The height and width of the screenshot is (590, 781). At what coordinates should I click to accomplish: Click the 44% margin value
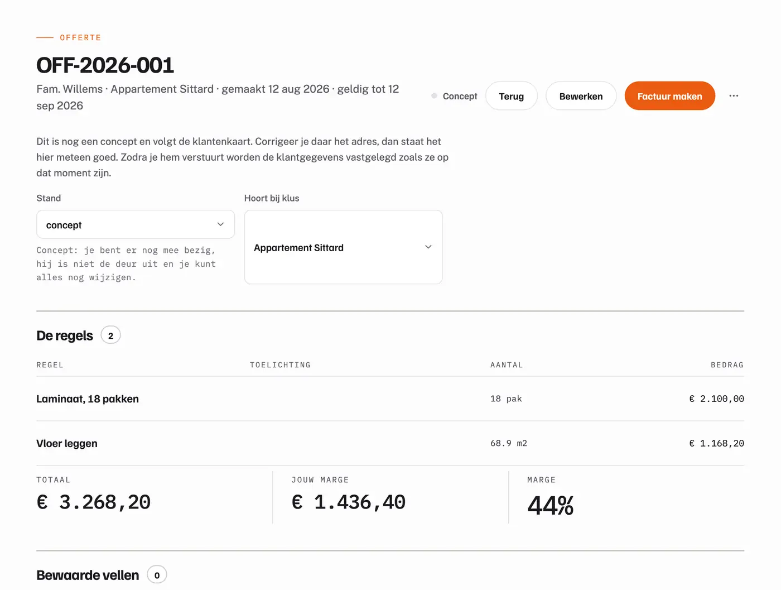click(x=551, y=506)
